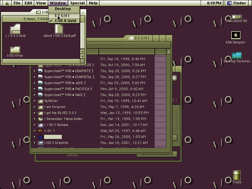The width and height of the screenshot is (252, 189).
Task: Select the KSA Sampler desktop icon
Action: (x=236, y=35)
